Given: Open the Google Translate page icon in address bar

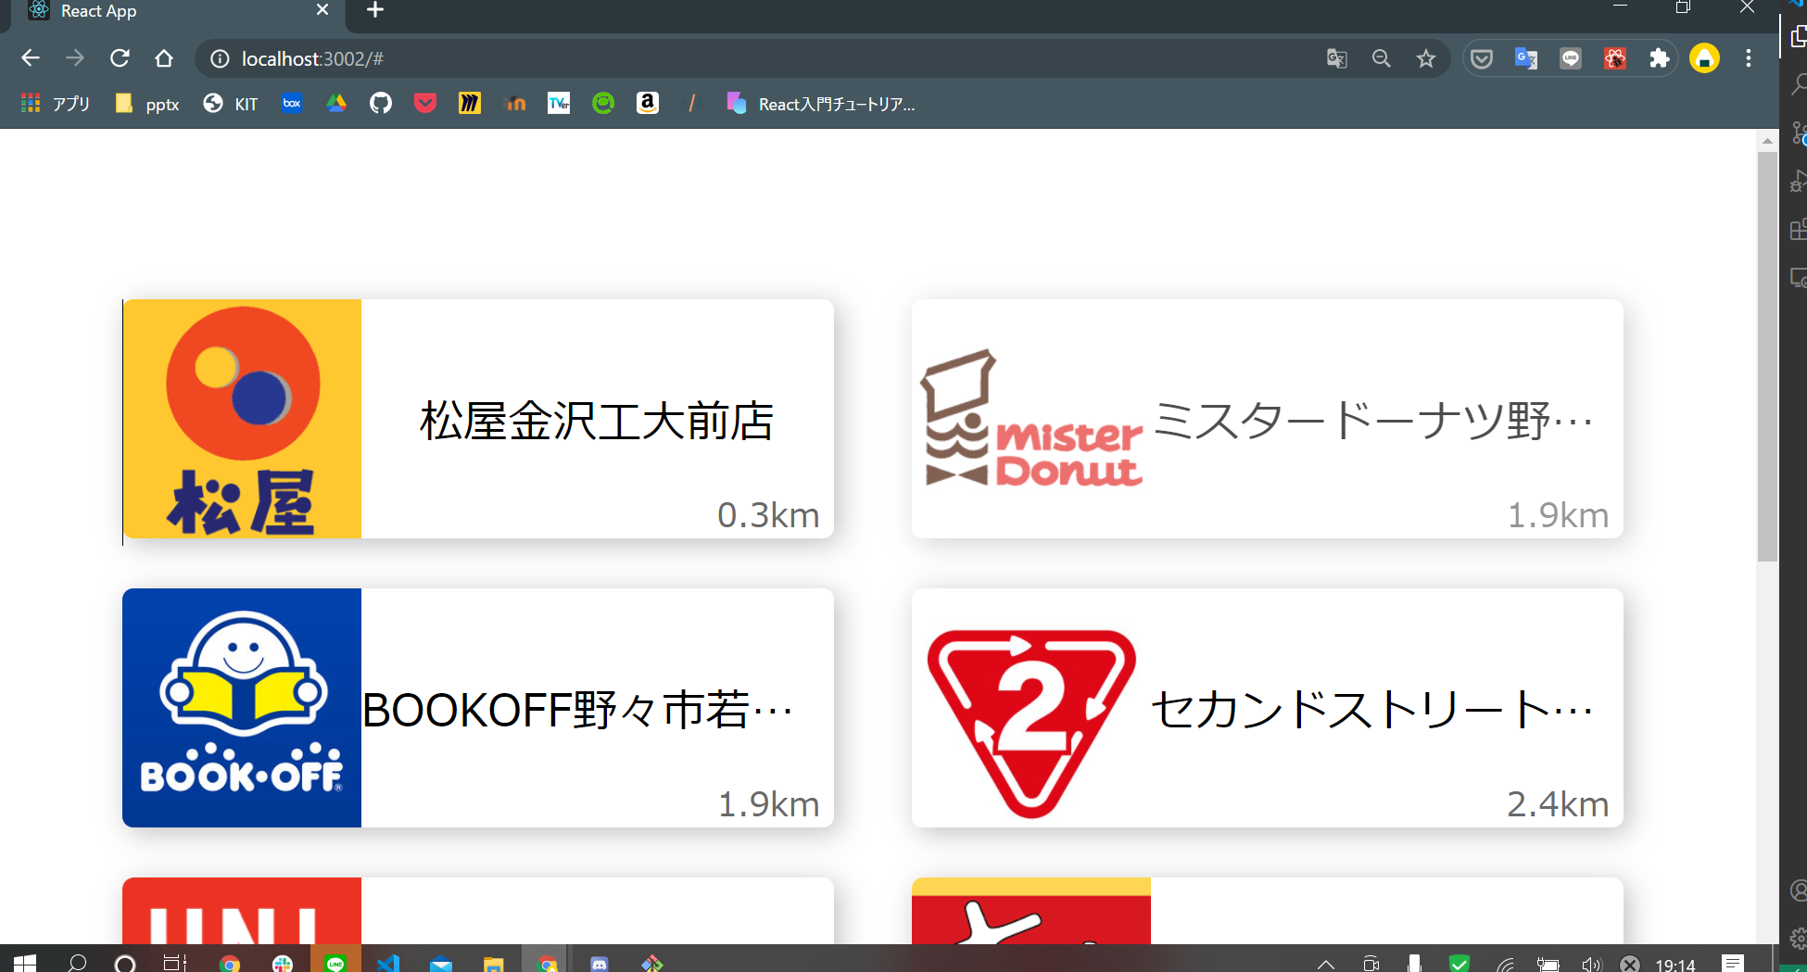Looking at the screenshot, I should 1336,58.
